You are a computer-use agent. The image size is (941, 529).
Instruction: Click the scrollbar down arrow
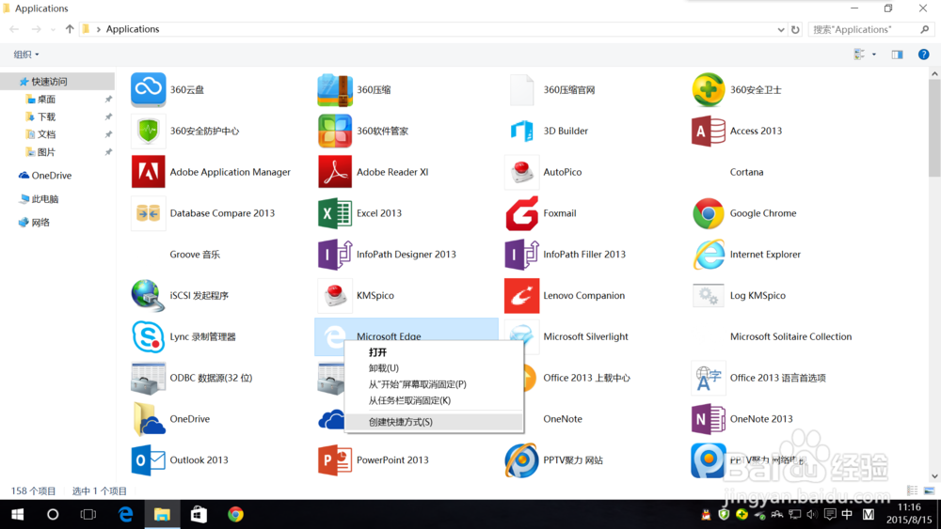point(934,476)
